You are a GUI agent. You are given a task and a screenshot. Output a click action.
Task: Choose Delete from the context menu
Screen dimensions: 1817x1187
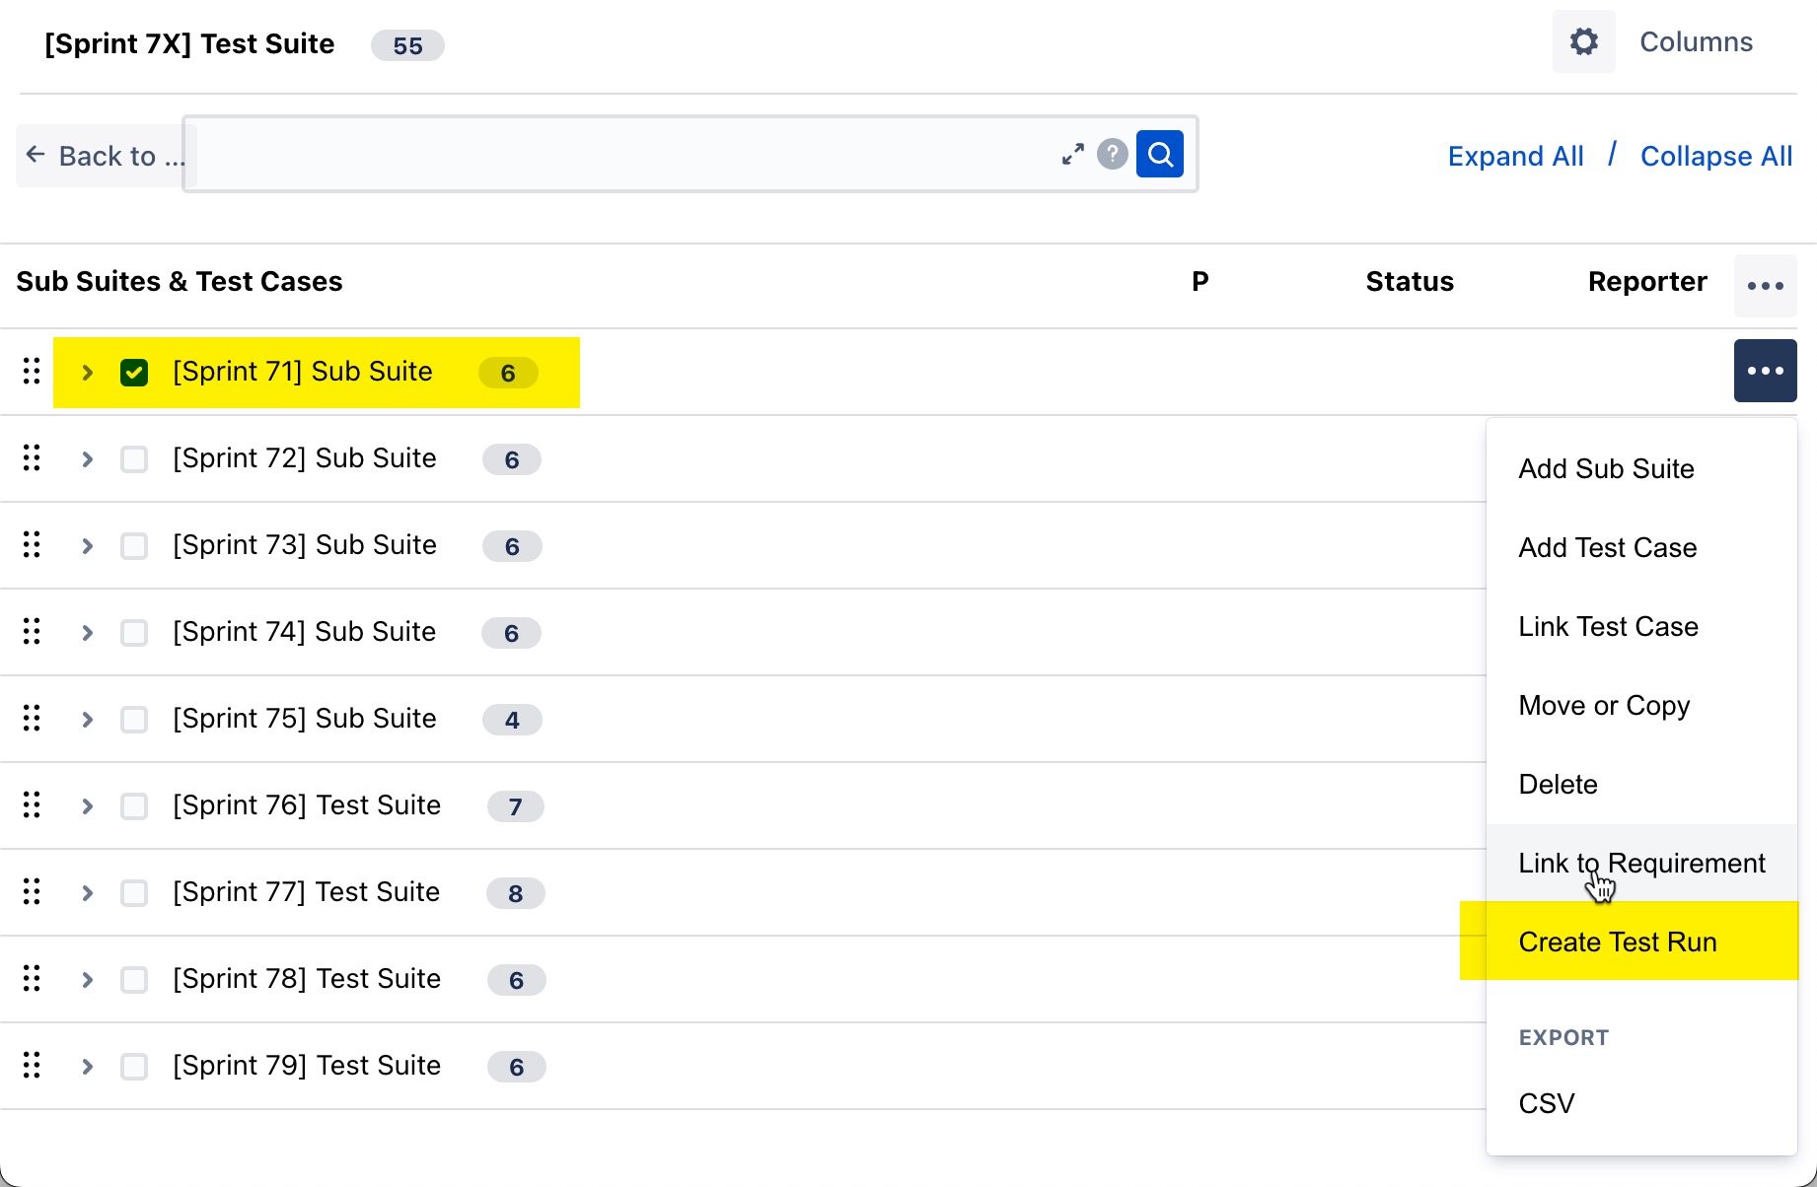pos(1641,785)
